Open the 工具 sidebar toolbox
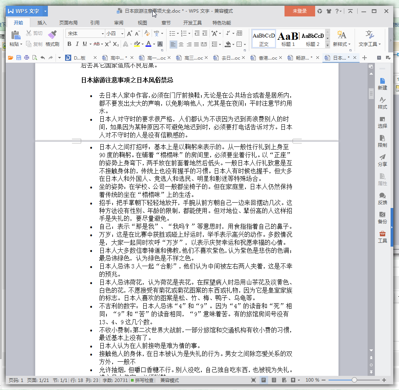399x390 pixels. pyautogui.click(x=382, y=237)
